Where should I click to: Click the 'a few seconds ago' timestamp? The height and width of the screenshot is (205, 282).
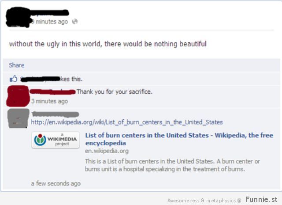tap(56, 183)
